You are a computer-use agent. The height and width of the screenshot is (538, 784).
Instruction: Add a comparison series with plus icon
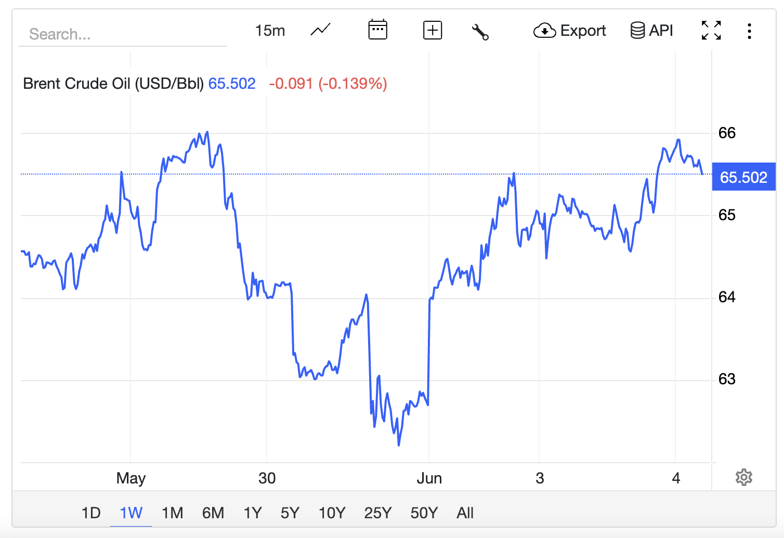click(433, 31)
